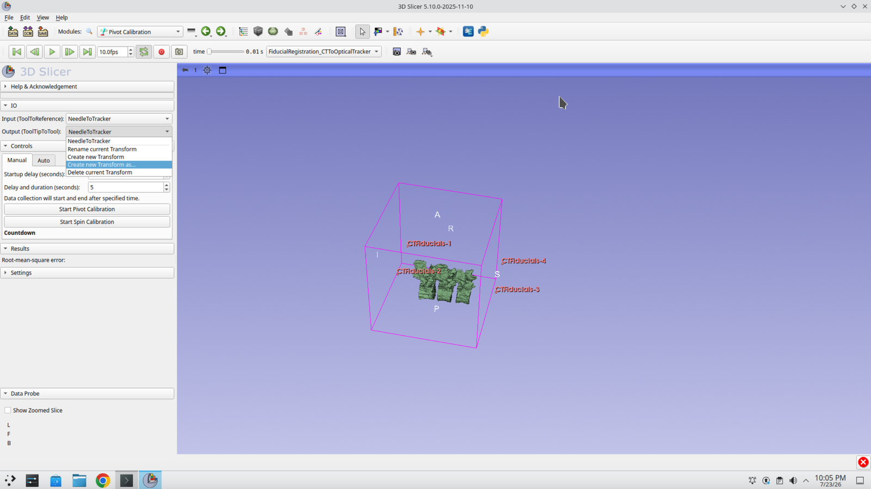This screenshot has height=489, width=871.
Task: Switch to the Auto tab
Action: coord(44,161)
